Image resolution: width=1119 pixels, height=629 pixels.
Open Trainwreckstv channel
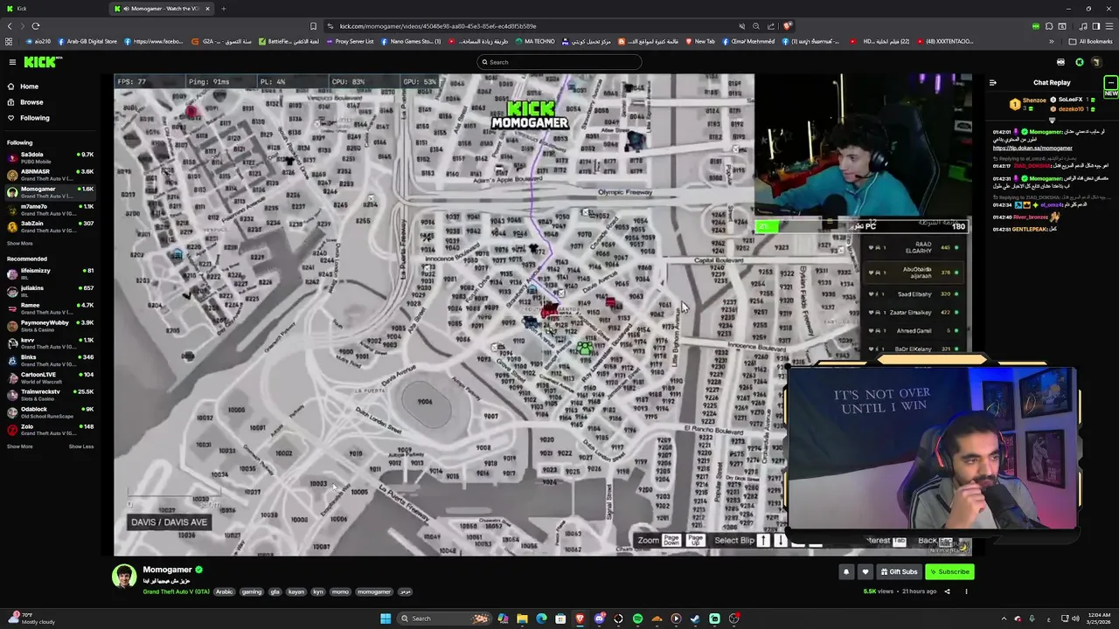click(x=51, y=395)
